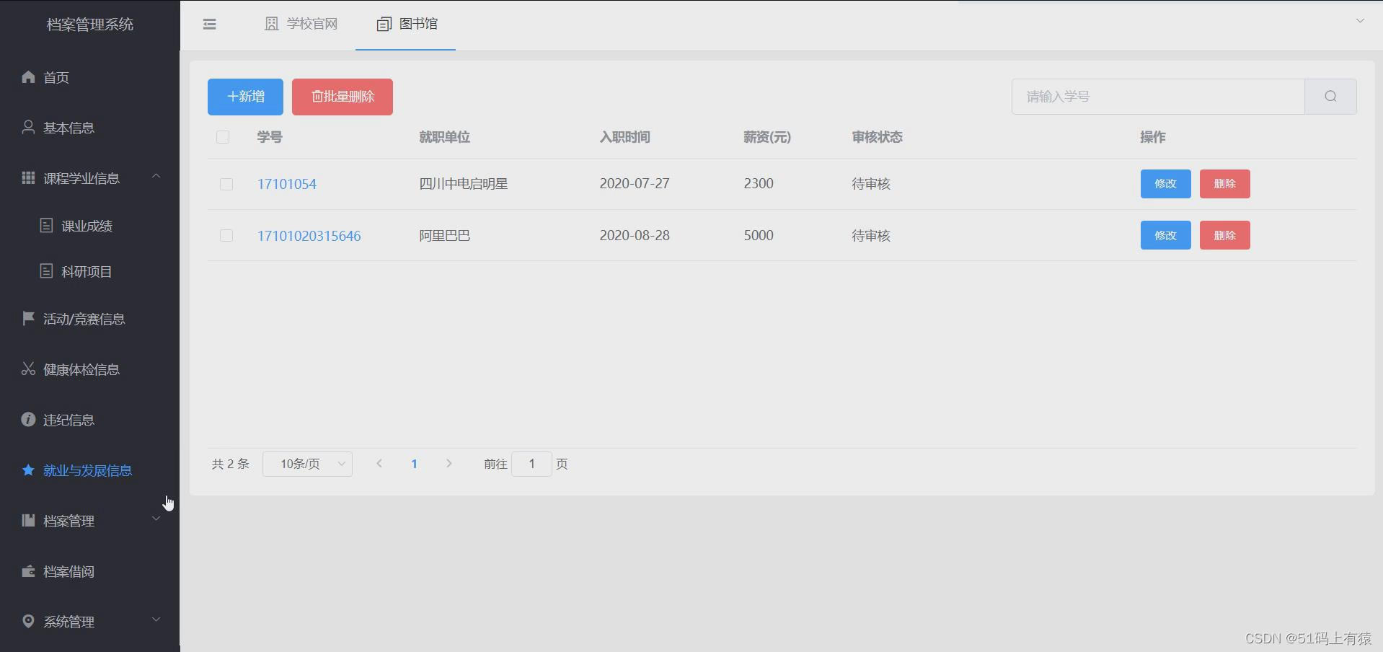Click the grid icon beside 课程学业信息
Viewport: 1383px width, 652px height.
[28, 177]
